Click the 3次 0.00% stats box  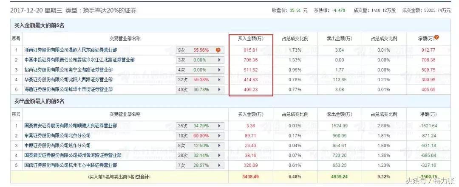(200, 60)
